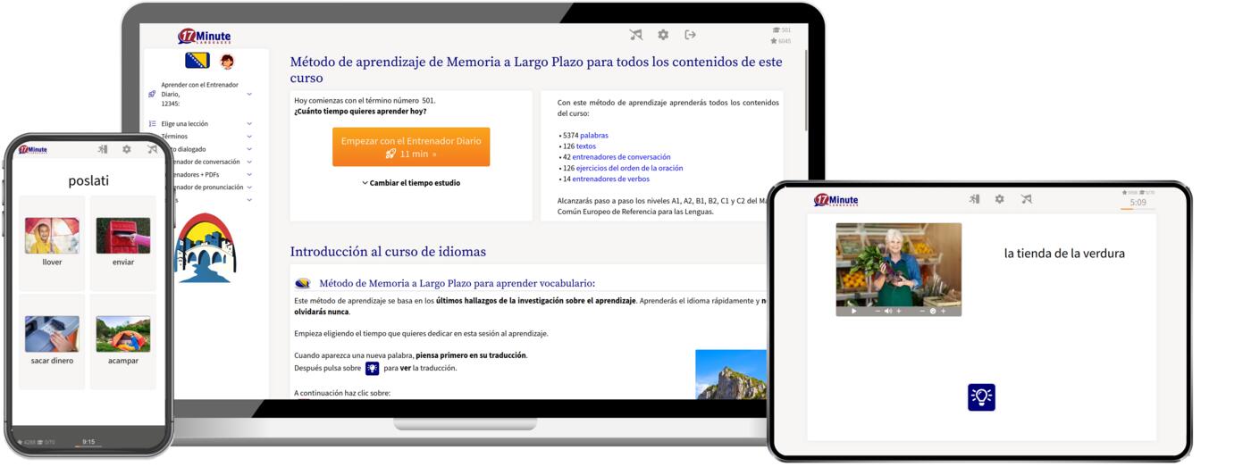Click the word poslati on the phone
This screenshot has width=1251, height=475.
[x=88, y=180]
